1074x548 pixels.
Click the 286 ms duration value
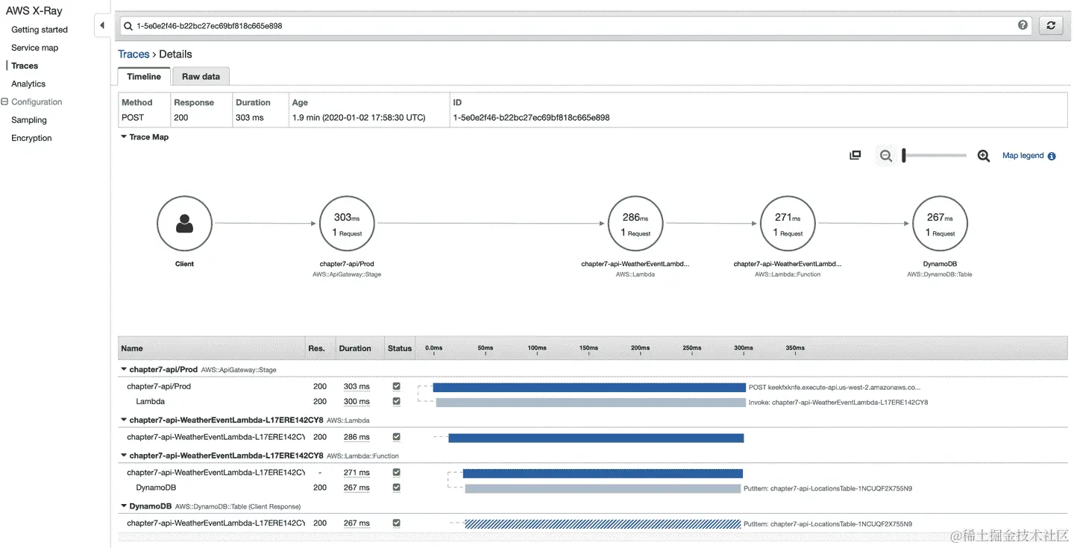click(x=357, y=437)
